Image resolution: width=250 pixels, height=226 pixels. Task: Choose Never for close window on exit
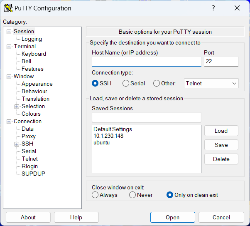coord(132,195)
